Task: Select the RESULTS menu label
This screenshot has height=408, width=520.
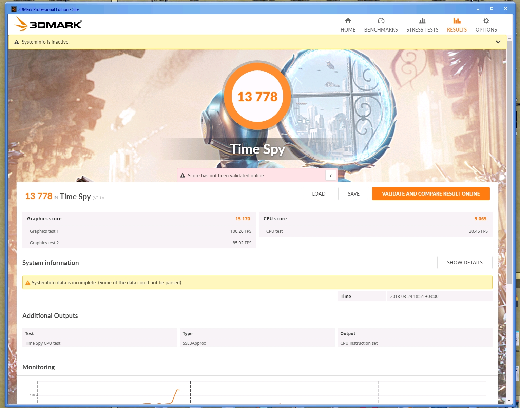Action: (x=457, y=30)
